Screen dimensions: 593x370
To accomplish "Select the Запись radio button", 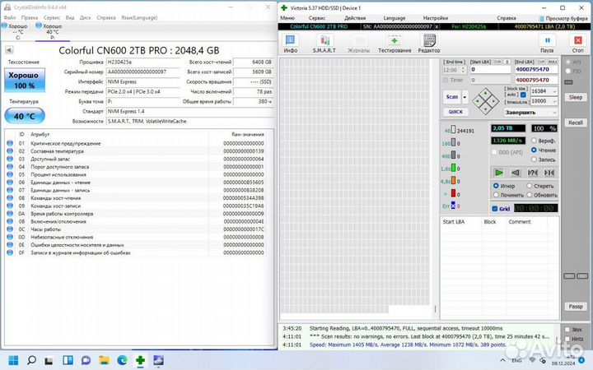I will tap(535, 160).
